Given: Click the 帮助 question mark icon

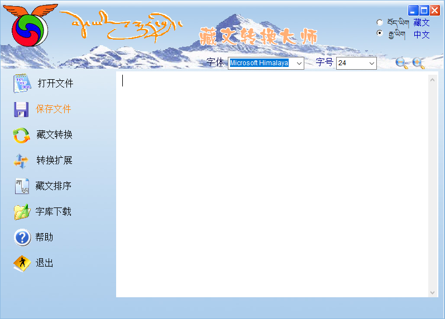Looking at the screenshot, I should coord(22,238).
